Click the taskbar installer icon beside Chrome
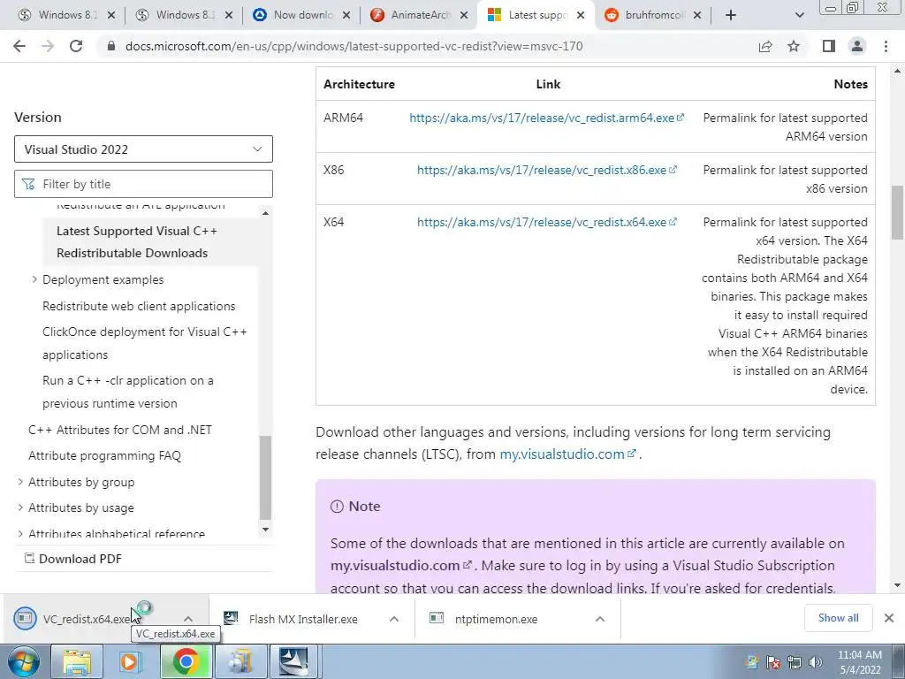 pyautogui.click(x=240, y=661)
